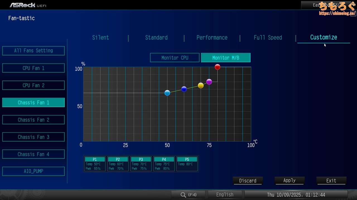Select the light blue P1 curve point
This screenshot has height=200, width=357.
tap(167, 93)
